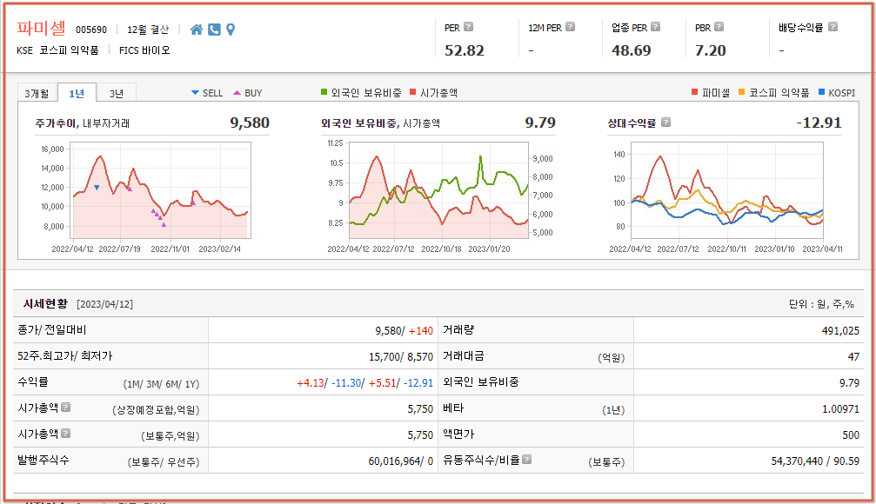Image resolution: width=876 pixels, height=504 pixels.
Task: Open the 12M PER help icon
Action: click(x=569, y=25)
